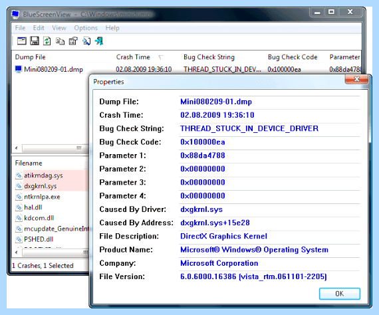379x315 pixels.
Task: Click the Bug Check String value THREAD_STUCK_IN_DEVICE_DRIVER
Action: (249, 128)
